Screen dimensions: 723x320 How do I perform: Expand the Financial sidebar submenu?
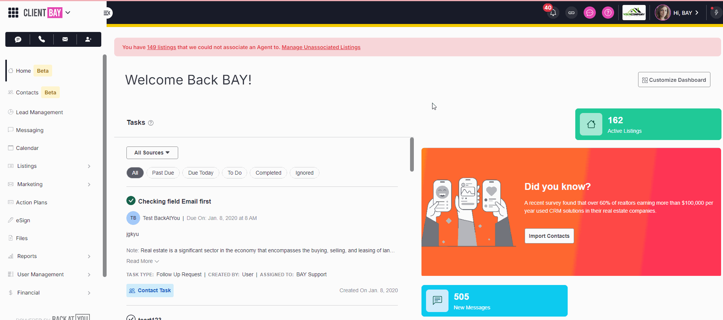coord(89,293)
